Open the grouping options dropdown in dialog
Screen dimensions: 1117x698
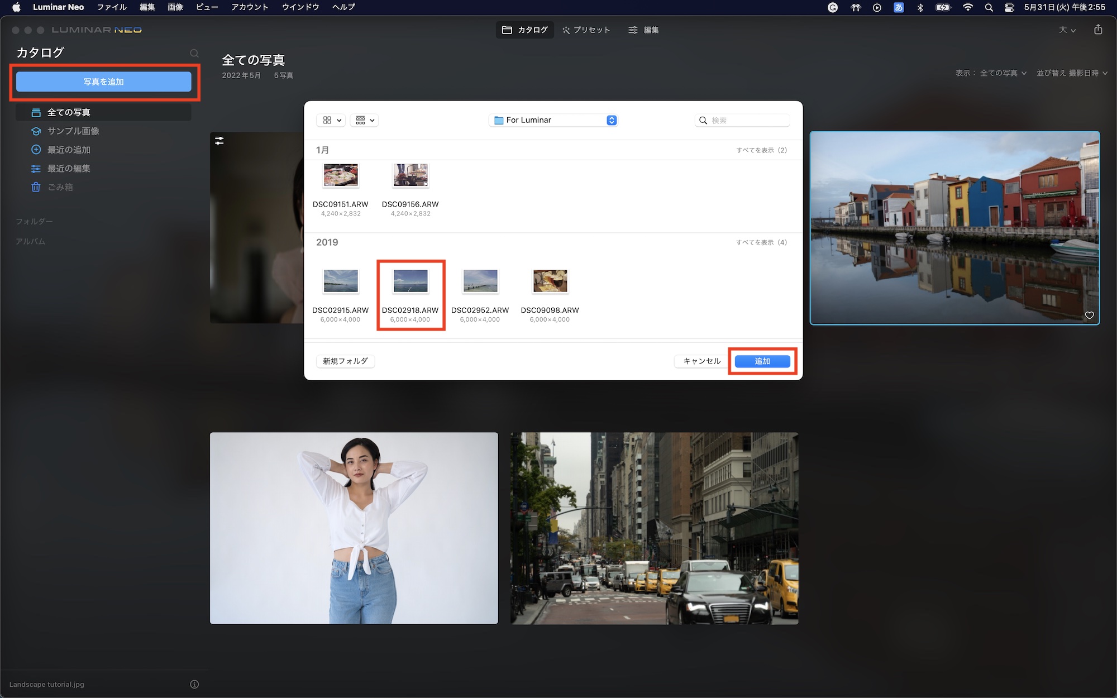[365, 120]
